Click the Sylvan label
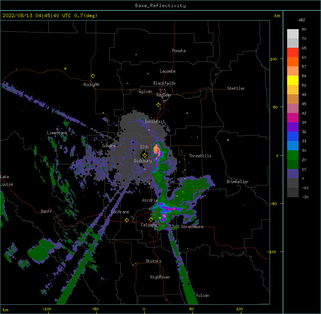 [145, 91]
